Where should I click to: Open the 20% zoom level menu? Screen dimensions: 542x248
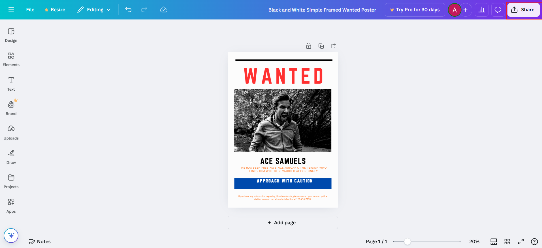474,242
